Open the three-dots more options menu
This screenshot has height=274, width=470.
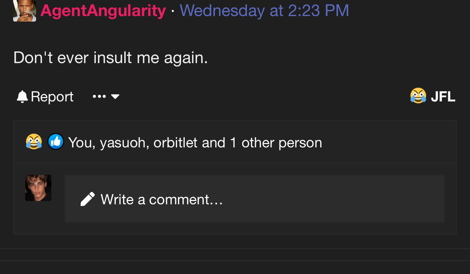tap(99, 97)
